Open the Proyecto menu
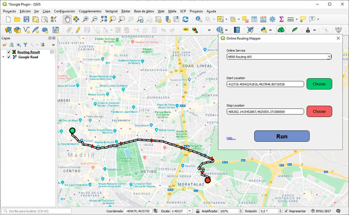Image resolution: width=349 pixels, height=215 pixels. 9,11
